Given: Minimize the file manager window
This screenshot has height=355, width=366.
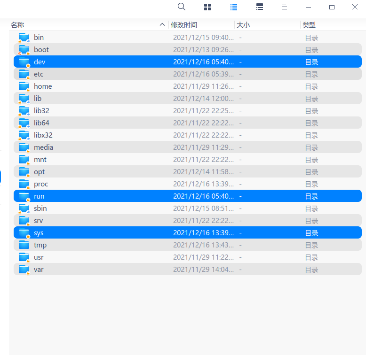Looking at the screenshot, I should (x=308, y=7).
